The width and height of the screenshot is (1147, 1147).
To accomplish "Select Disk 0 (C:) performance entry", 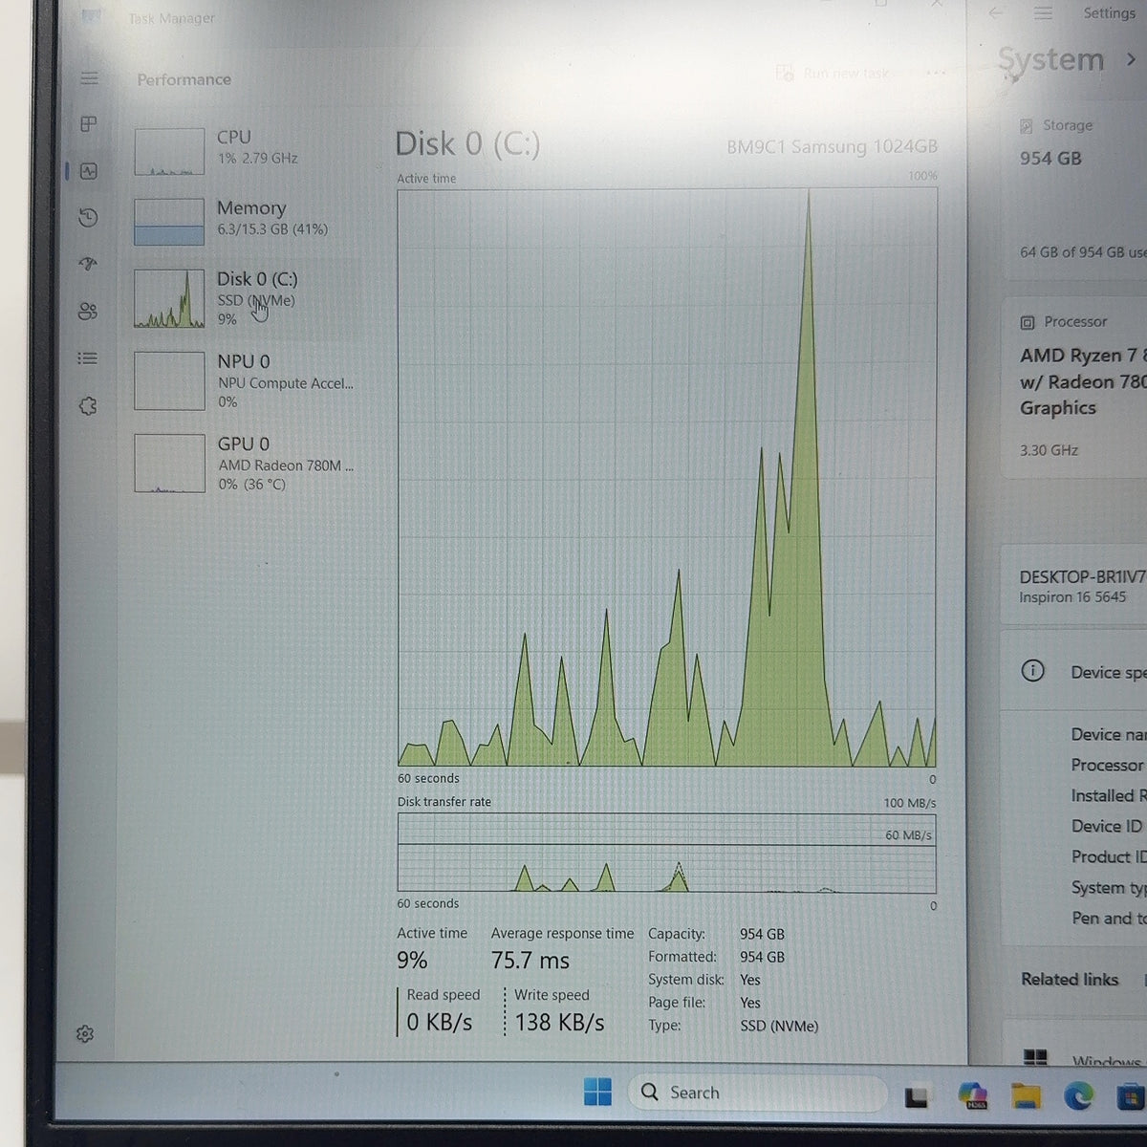I will coord(245,298).
